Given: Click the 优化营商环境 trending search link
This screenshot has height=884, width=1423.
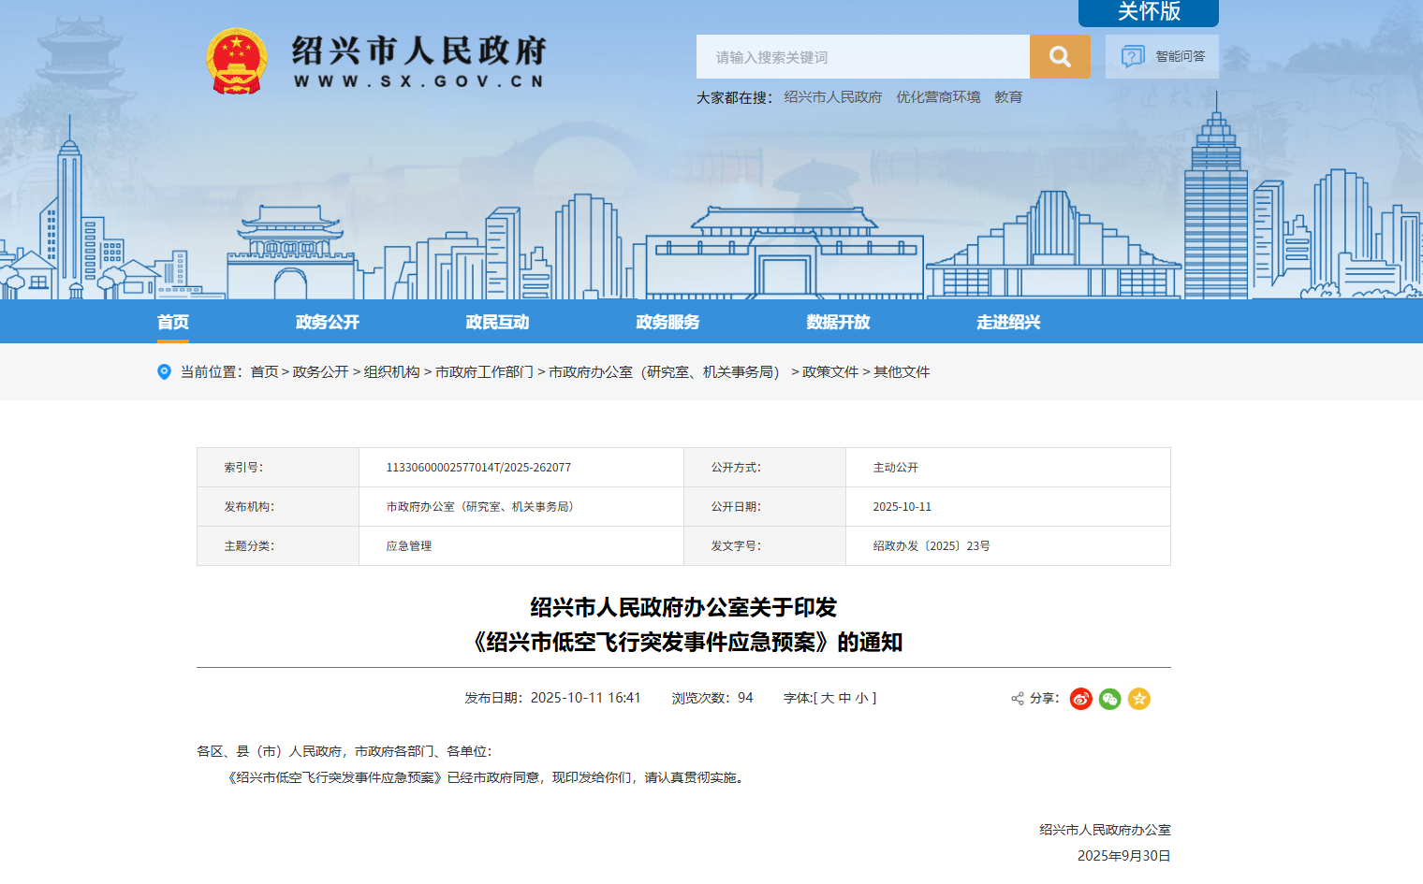Looking at the screenshot, I should pos(938,97).
